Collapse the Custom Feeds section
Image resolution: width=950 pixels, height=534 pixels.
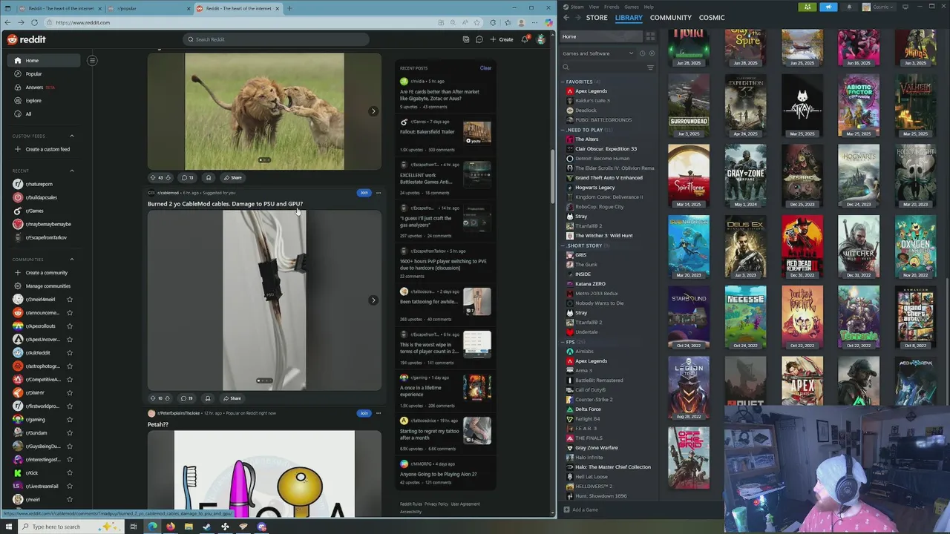coord(72,136)
